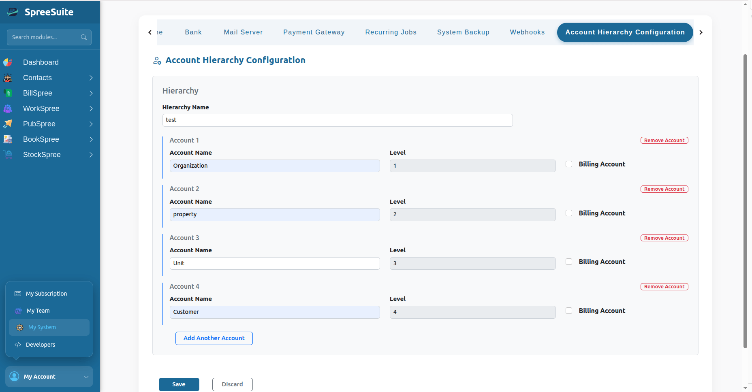Open Developers menu entry
752x392 pixels.
coord(41,345)
